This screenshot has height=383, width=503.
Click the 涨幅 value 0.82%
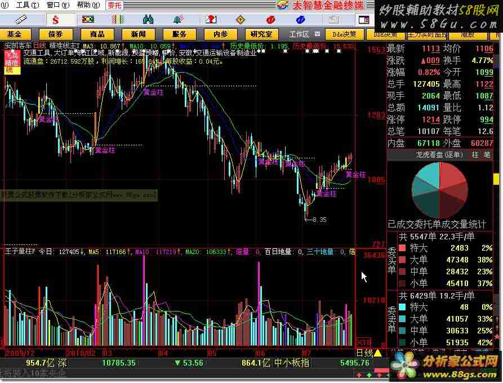coord(429,72)
